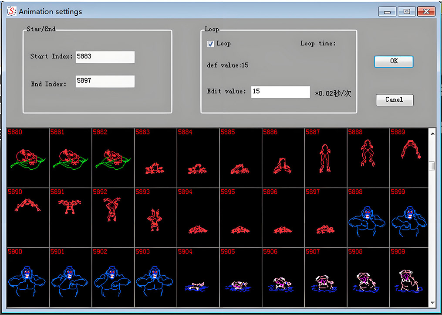
Task: Select frame thumbnail 5892
Action: click(113, 217)
